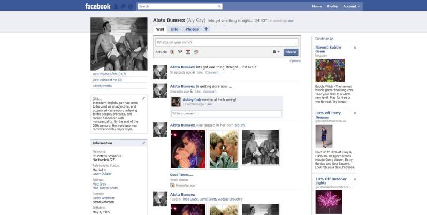Image resolution: width=427 pixels, height=215 pixels.
Task: Click Edit My Profile
Action: click(102, 86)
